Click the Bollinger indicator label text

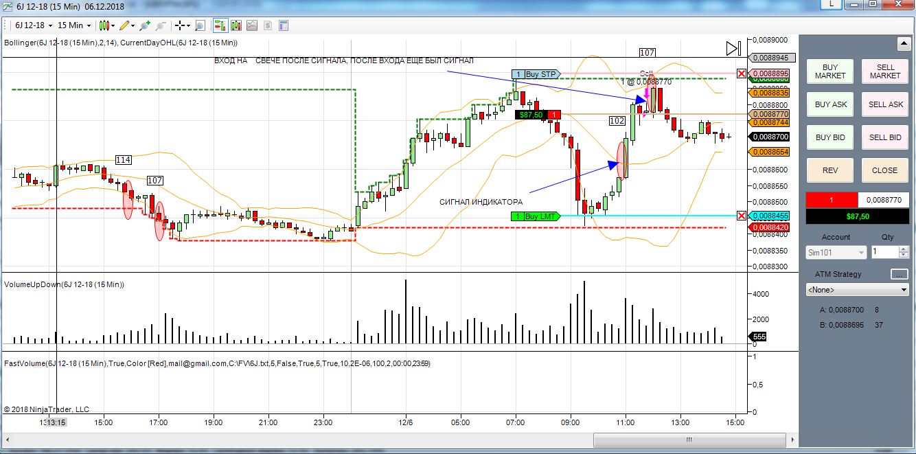[121, 43]
